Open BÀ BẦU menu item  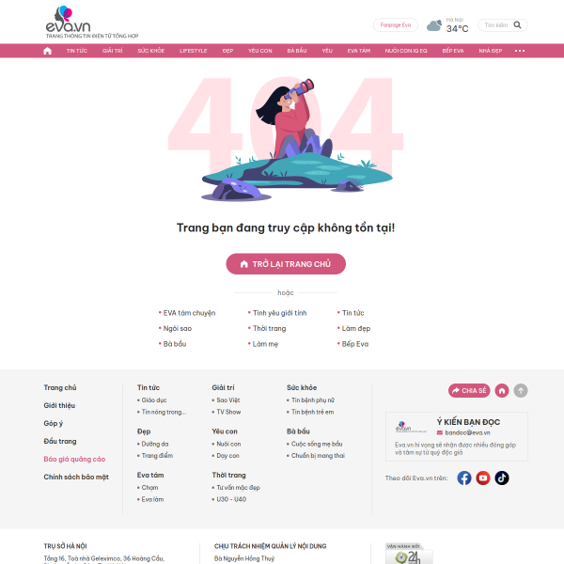(297, 51)
